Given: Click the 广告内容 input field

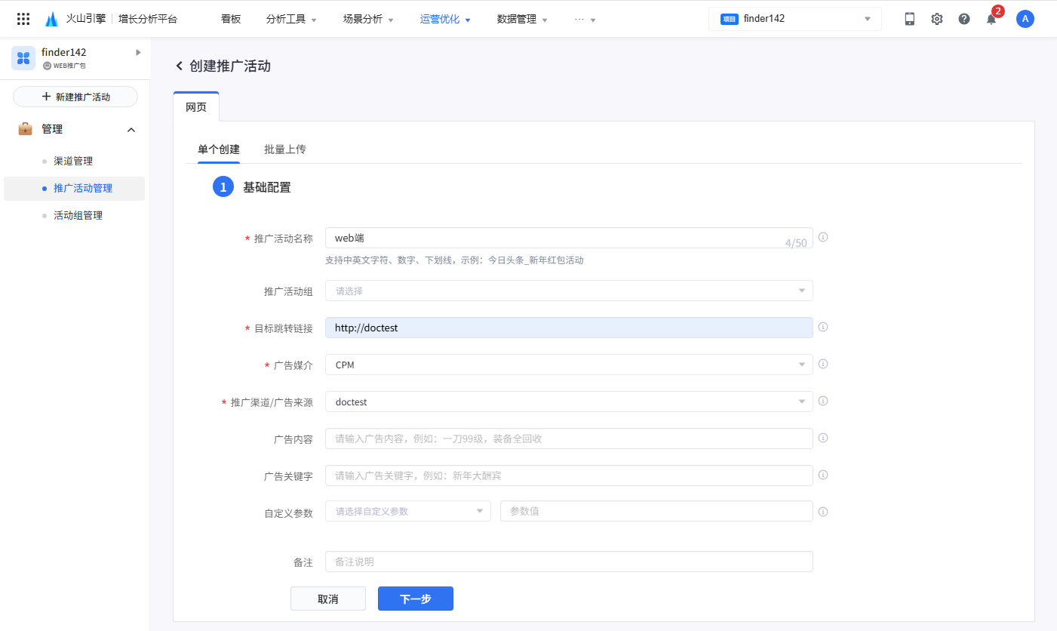Looking at the screenshot, I should click(568, 439).
